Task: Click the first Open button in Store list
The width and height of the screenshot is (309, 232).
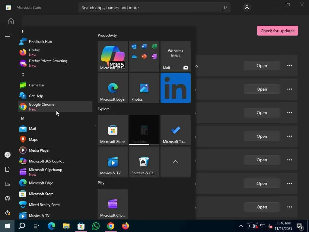Action: point(262,66)
